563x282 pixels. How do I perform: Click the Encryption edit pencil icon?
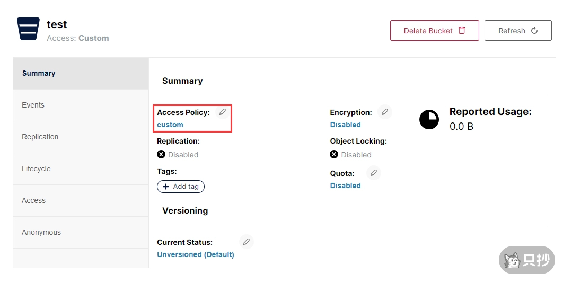pyautogui.click(x=385, y=112)
